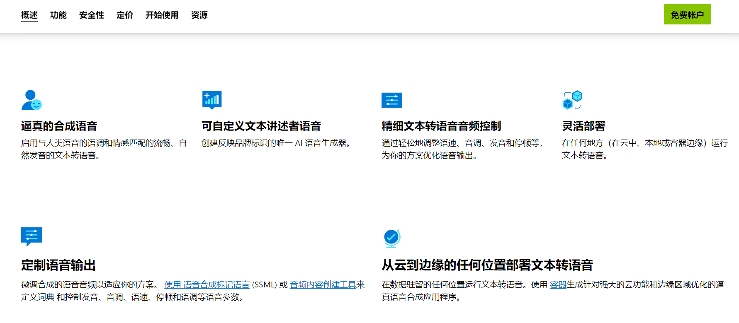Viewport: 739px width, 323px height.
Task: Select the 定价 navigation item
Action: (x=125, y=15)
